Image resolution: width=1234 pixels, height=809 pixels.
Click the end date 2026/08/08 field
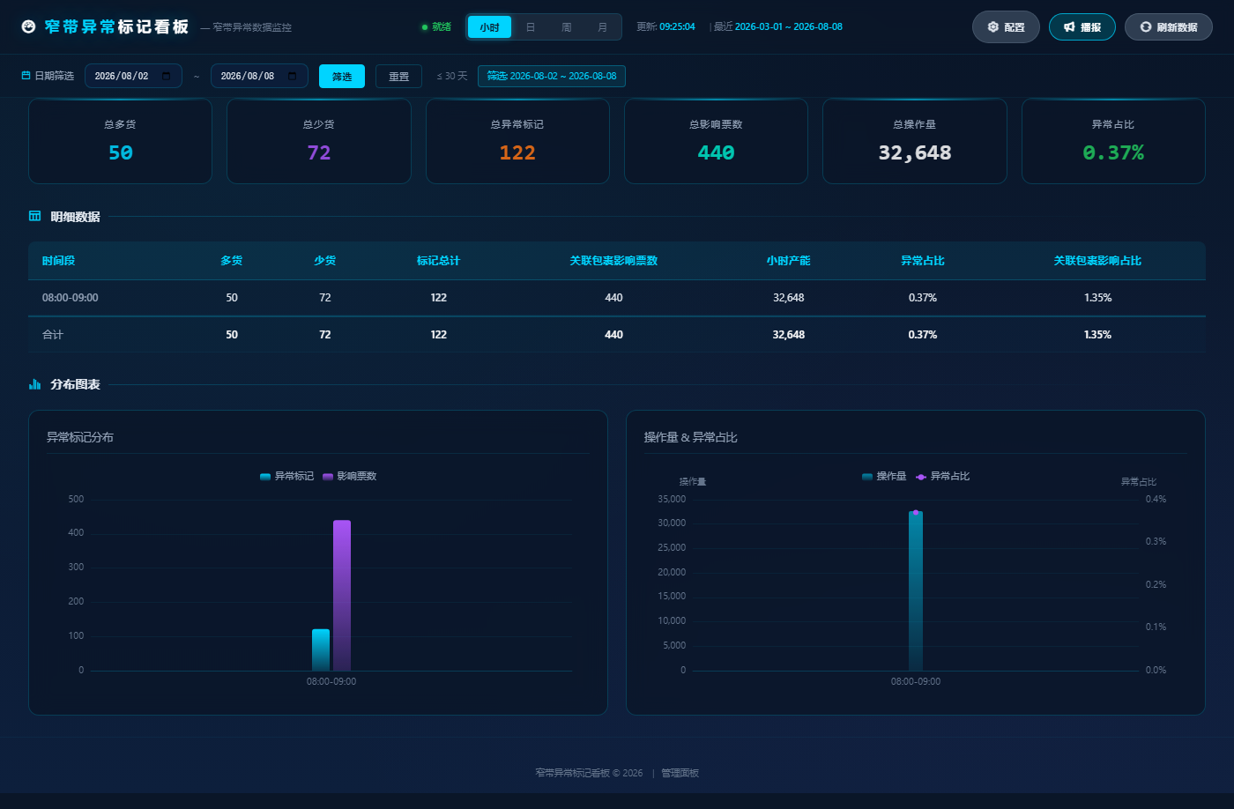[x=259, y=76]
